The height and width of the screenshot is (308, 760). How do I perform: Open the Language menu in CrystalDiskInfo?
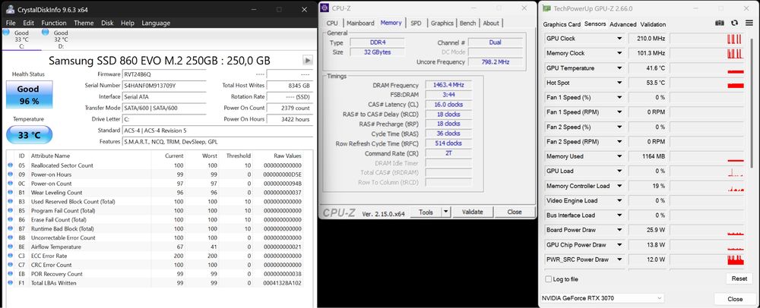156,23
